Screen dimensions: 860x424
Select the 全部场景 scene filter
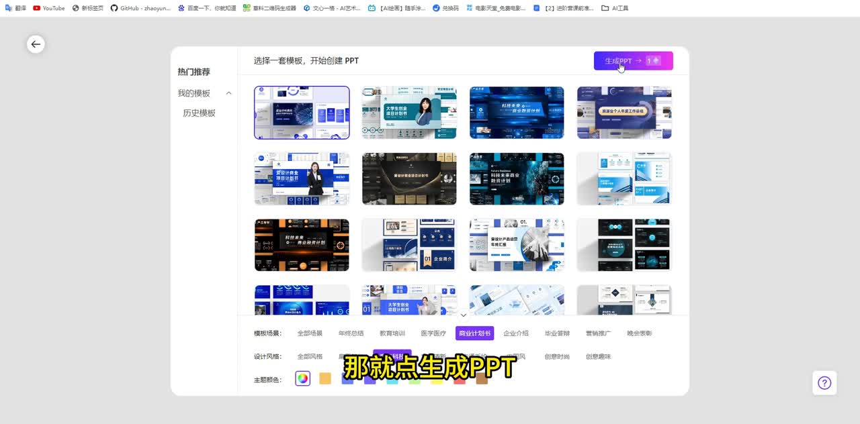[310, 333]
